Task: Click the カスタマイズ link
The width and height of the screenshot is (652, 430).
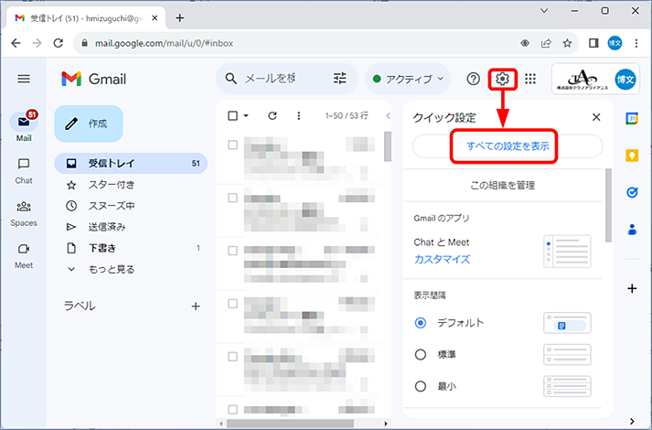Action: point(442,259)
